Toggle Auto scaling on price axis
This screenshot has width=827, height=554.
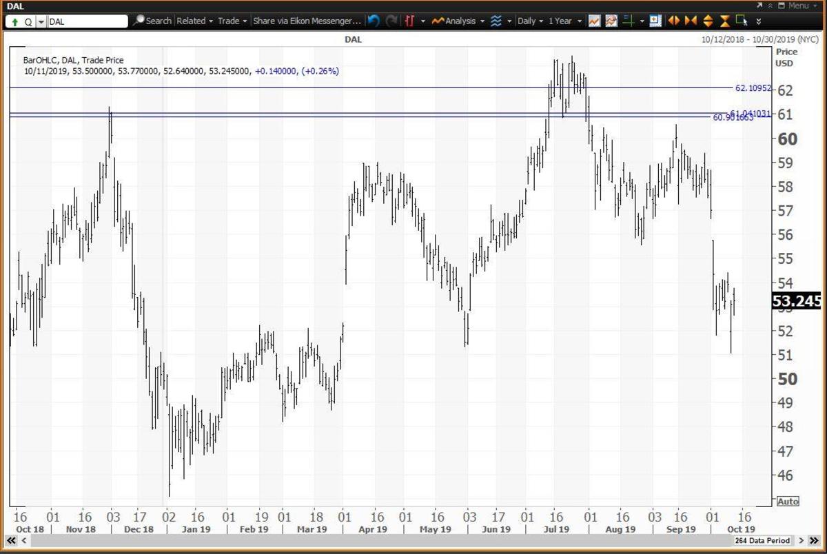(x=788, y=502)
